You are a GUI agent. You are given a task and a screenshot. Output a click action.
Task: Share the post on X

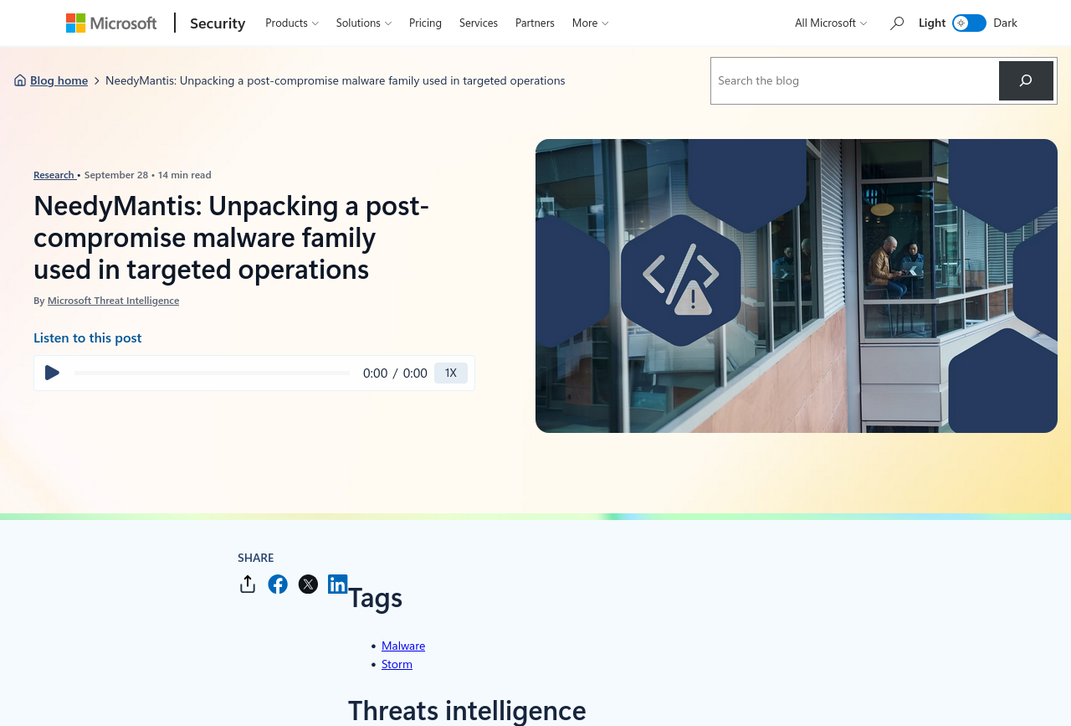click(308, 584)
